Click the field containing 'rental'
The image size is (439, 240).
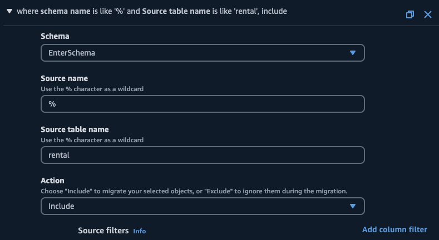coord(203,155)
